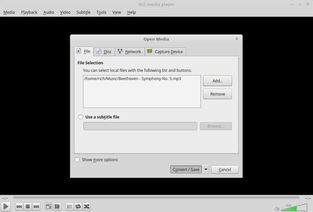The width and height of the screenshot is (313, 212).
Task: Click the elapsed time label at left
Action: click(x=5, y=198)
